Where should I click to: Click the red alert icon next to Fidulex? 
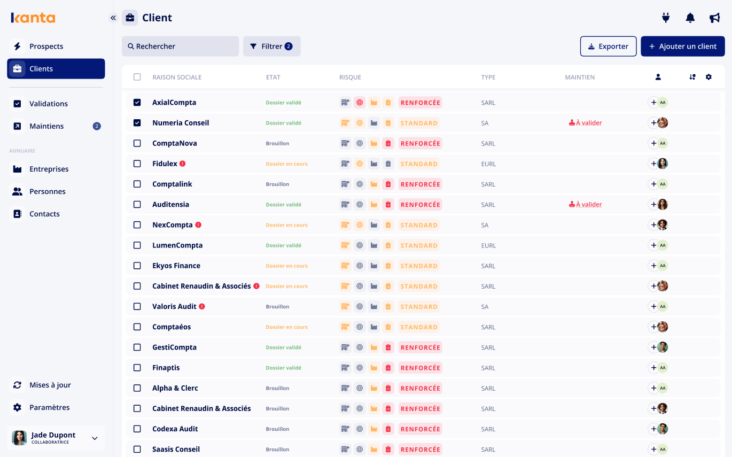pos(183,164)
